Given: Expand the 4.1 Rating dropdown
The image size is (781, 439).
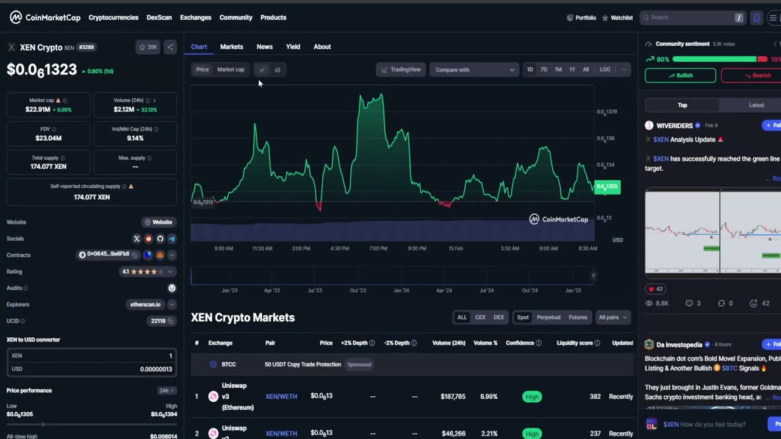Looking at the screenshot, I should (148, 271).
